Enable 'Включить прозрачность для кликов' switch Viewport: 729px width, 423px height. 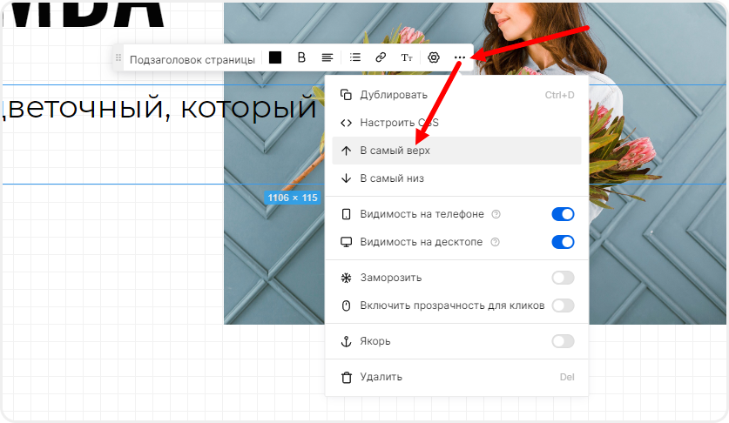(x=563, y=305)
